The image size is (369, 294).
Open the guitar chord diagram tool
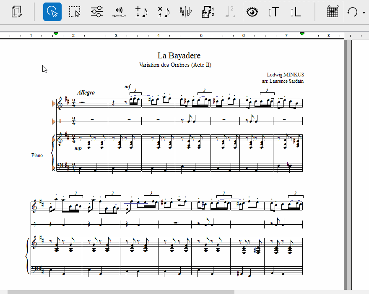(333, 12)
